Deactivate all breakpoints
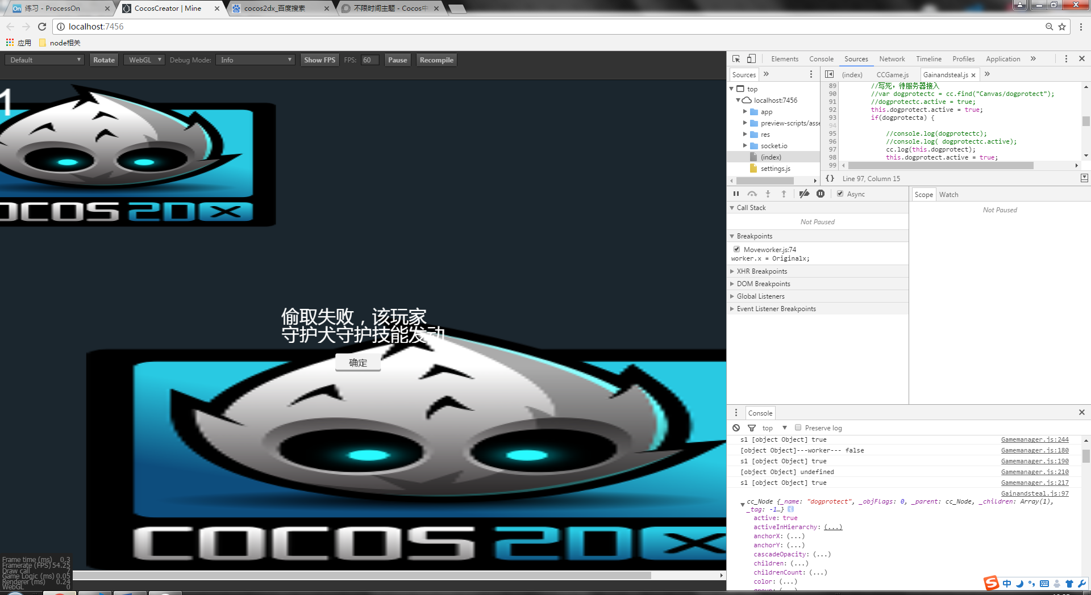This screenshot has height=595, width=1091. (x=804, y=194)
